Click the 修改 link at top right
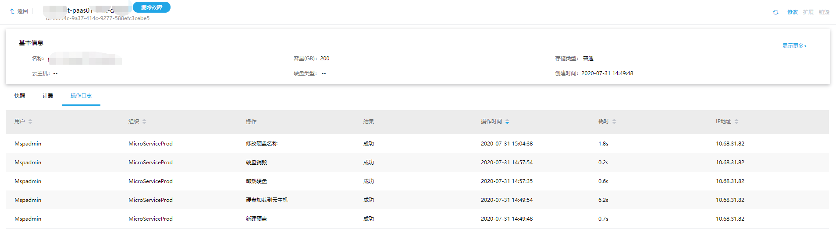836x232 pixels. pyautogui.click(x=793, y=12)
